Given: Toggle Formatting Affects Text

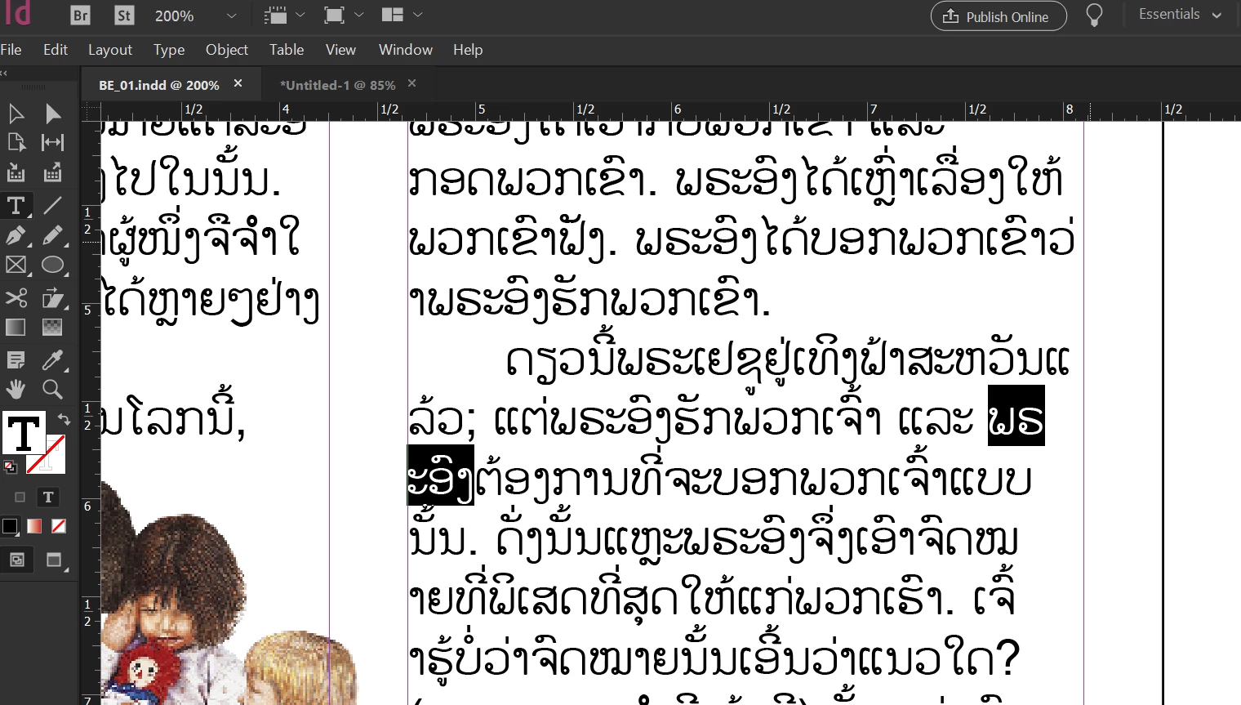Looking at the screenshot, I should click(x=48, y=497).
